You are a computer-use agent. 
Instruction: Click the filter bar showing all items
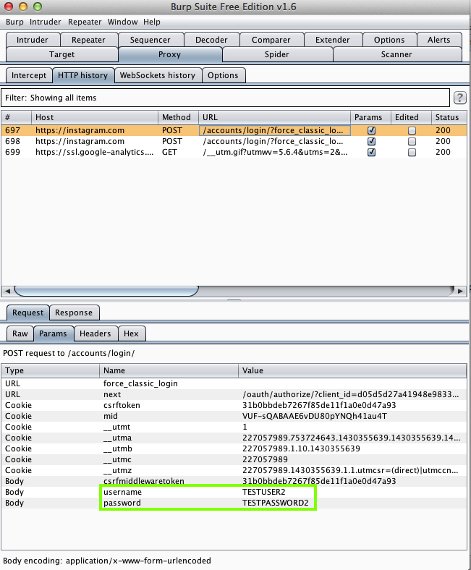pos(225,98)
